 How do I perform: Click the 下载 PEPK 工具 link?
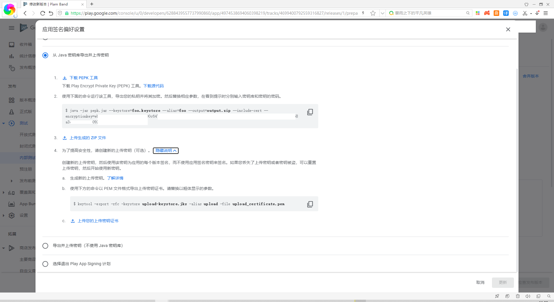point(84,78)
